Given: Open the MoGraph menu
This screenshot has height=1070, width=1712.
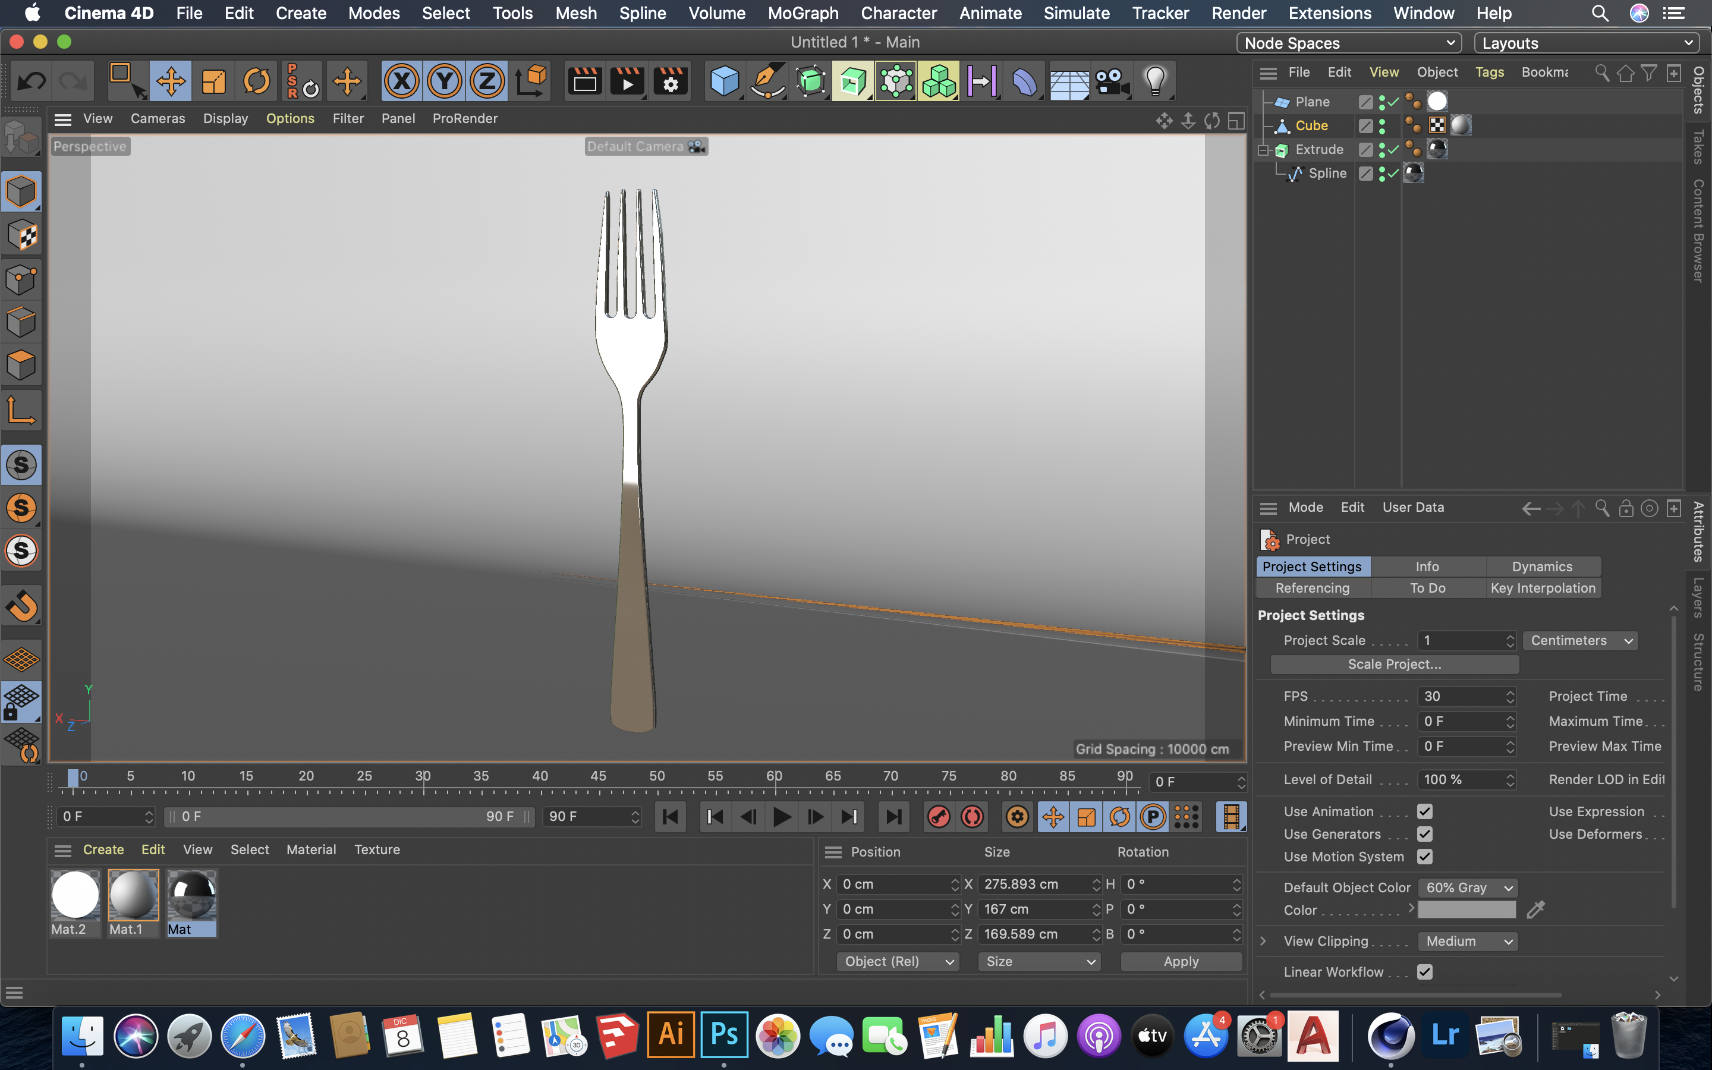Looking at the screenshot, I should pos(803,12).
